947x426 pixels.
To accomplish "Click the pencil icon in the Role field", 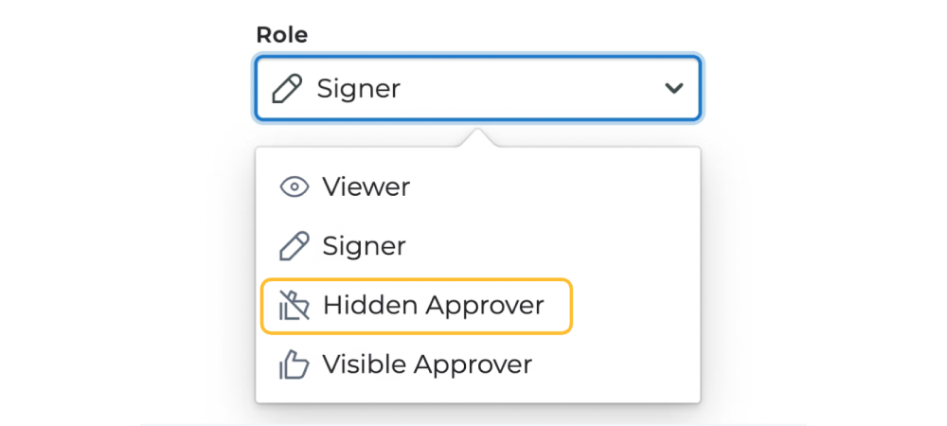I will pos(286,89).
